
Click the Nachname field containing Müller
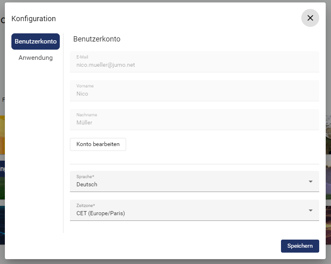click(x=194, y=120)
